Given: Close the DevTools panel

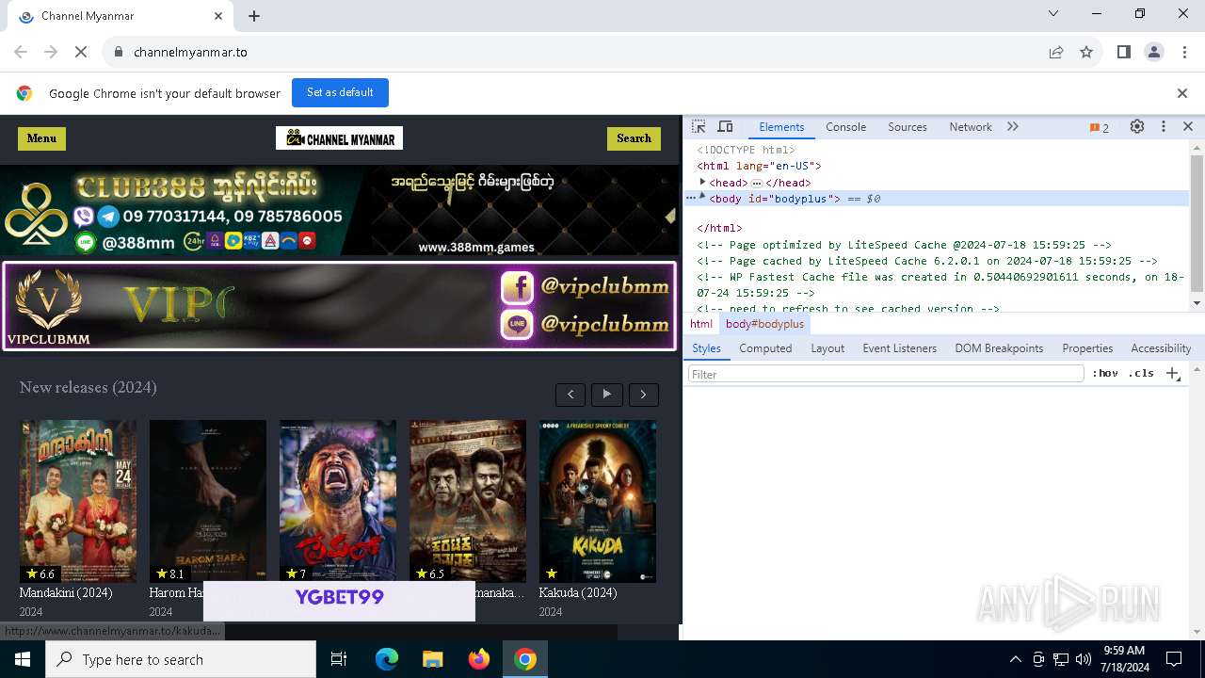Looking at the screenshot, I should click(x=1188, y=127).
